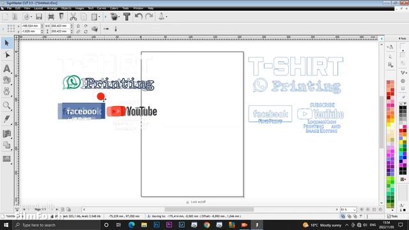Open the Layout menu
The width and height of the screenshot is (409, 230).
[38, 8]
